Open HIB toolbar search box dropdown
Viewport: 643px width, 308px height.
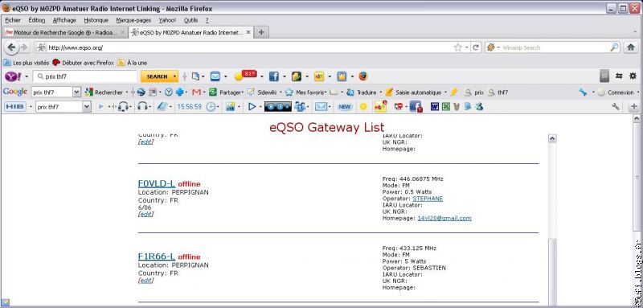(x=87, y=107)
